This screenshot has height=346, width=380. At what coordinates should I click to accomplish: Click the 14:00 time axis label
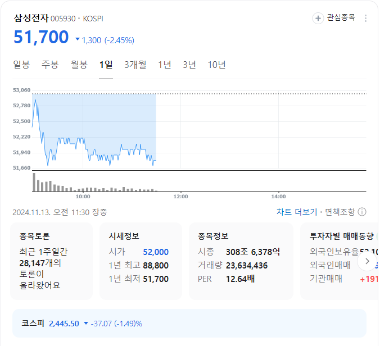[278, 197]
